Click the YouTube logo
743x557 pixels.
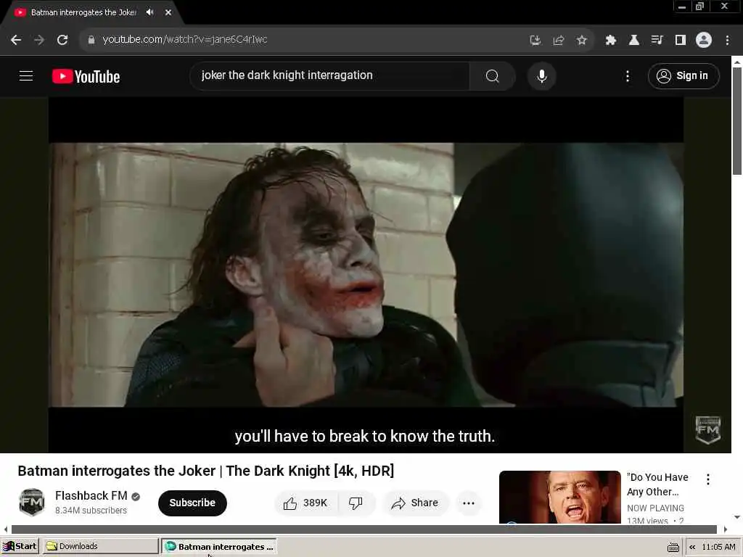click(x=86, y=76)
